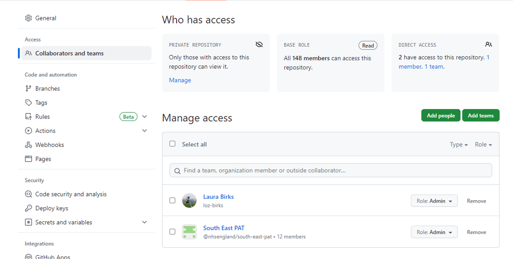
Task: Click the green Add people button
Action: tap(441, 115)
